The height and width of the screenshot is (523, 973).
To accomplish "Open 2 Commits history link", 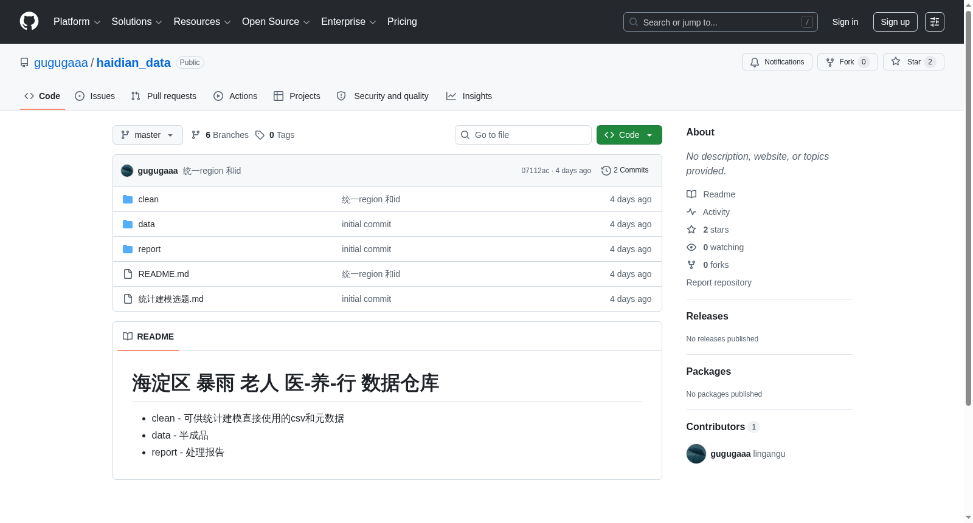I will tap(625, 171).
